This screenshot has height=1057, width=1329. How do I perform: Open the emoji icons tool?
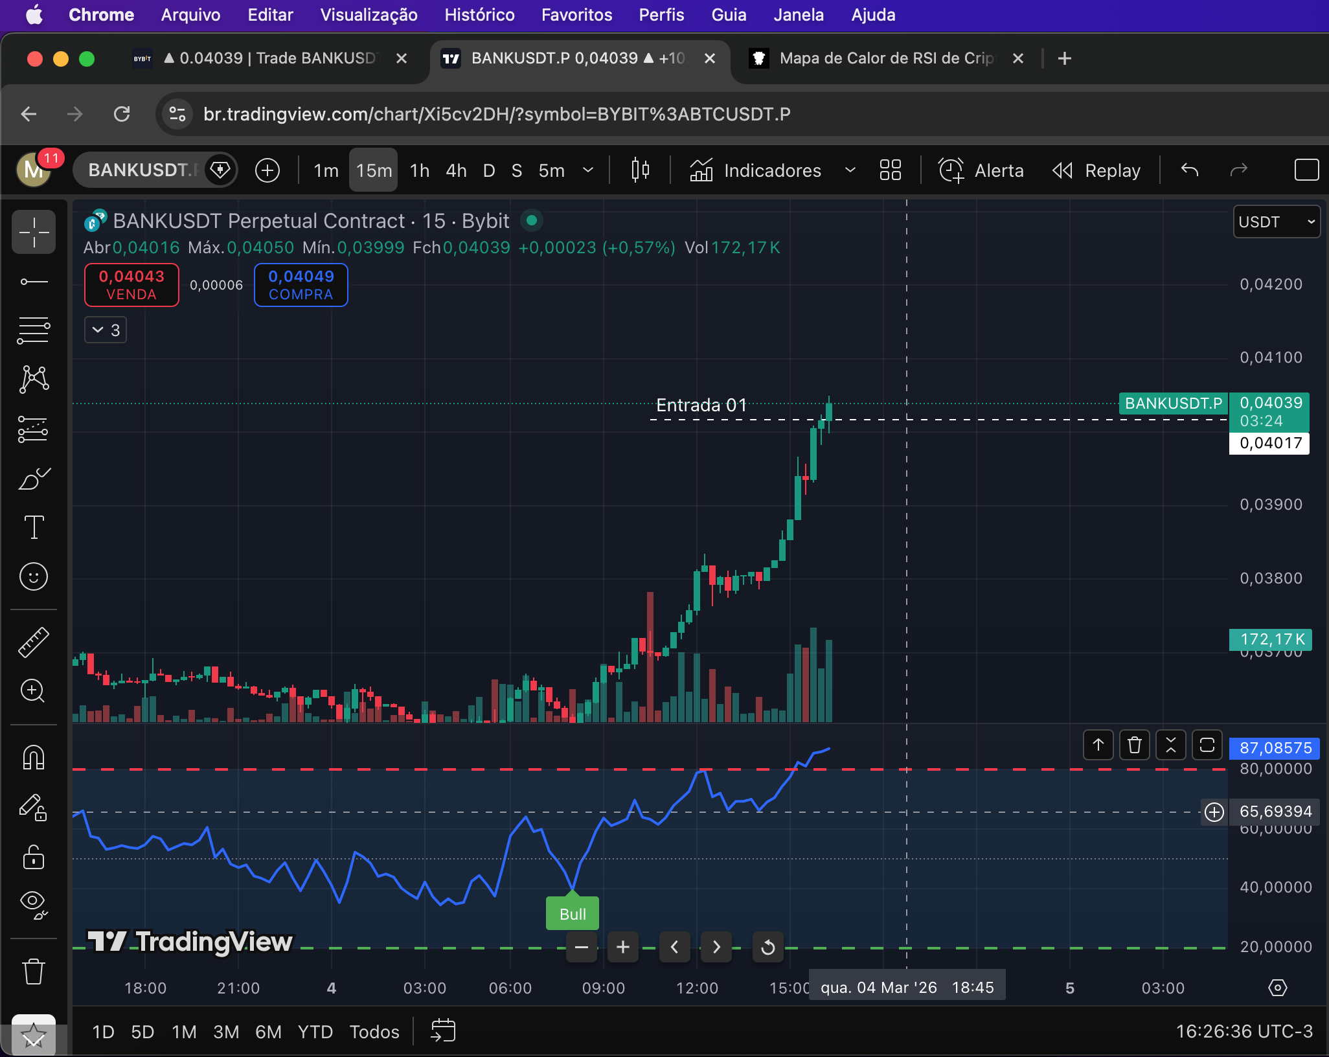tap(33, 576)
